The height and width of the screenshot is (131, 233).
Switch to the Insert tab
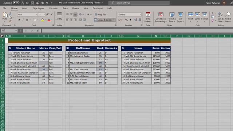pos(25,8)
